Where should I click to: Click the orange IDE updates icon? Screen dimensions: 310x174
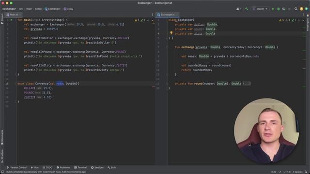[301, 9]
